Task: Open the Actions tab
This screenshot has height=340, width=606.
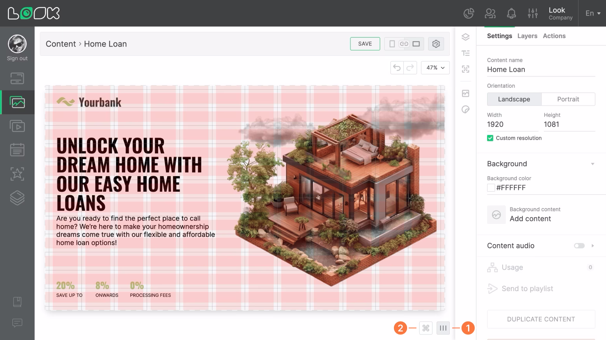Action: [554, 36]
